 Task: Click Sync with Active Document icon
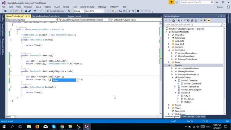pos(184,21)
